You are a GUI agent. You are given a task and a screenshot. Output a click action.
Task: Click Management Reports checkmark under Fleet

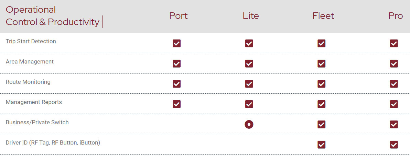pos(322,104)
